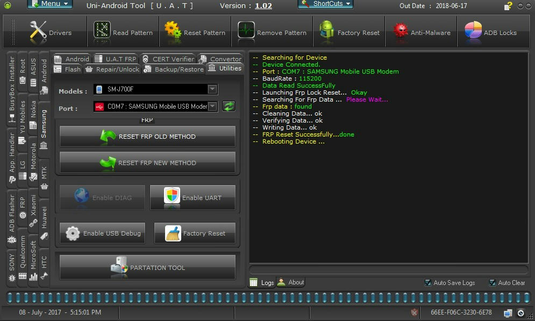
Task: Expand the Models dropdown arrow
Action: tap(212, 89)
